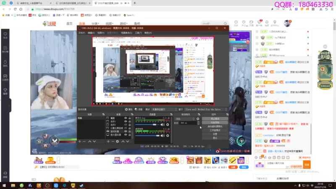The image size is (336, 189).
Task: Open Douyu header history clock icon
Action: pyautogui.click(x=236, y=23)
